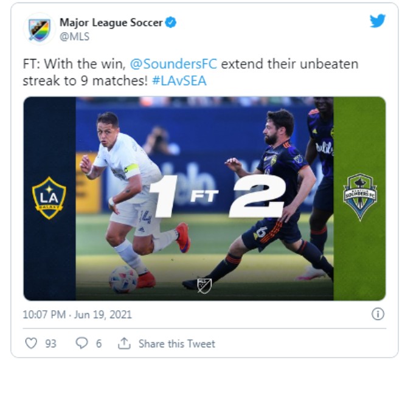Open the @SoundersFC mention link
The height and width of the screenshot is (416, 416).
point(173,64)
